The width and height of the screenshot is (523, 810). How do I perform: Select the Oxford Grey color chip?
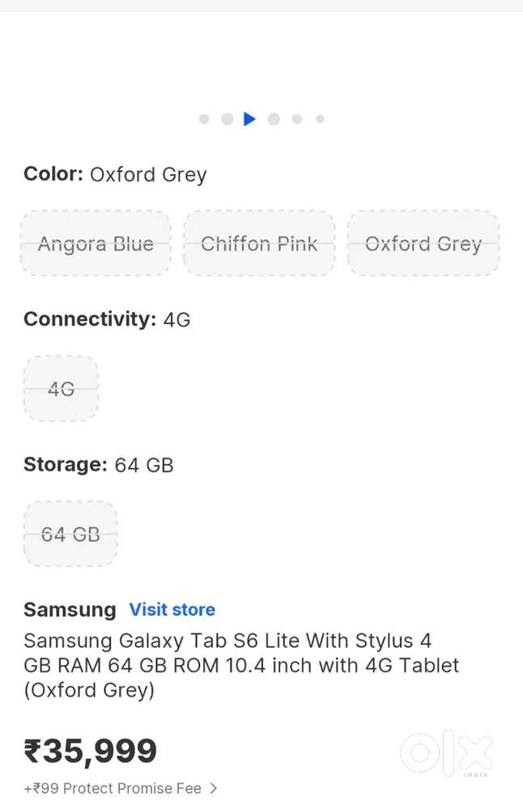[x=423, y=243]
